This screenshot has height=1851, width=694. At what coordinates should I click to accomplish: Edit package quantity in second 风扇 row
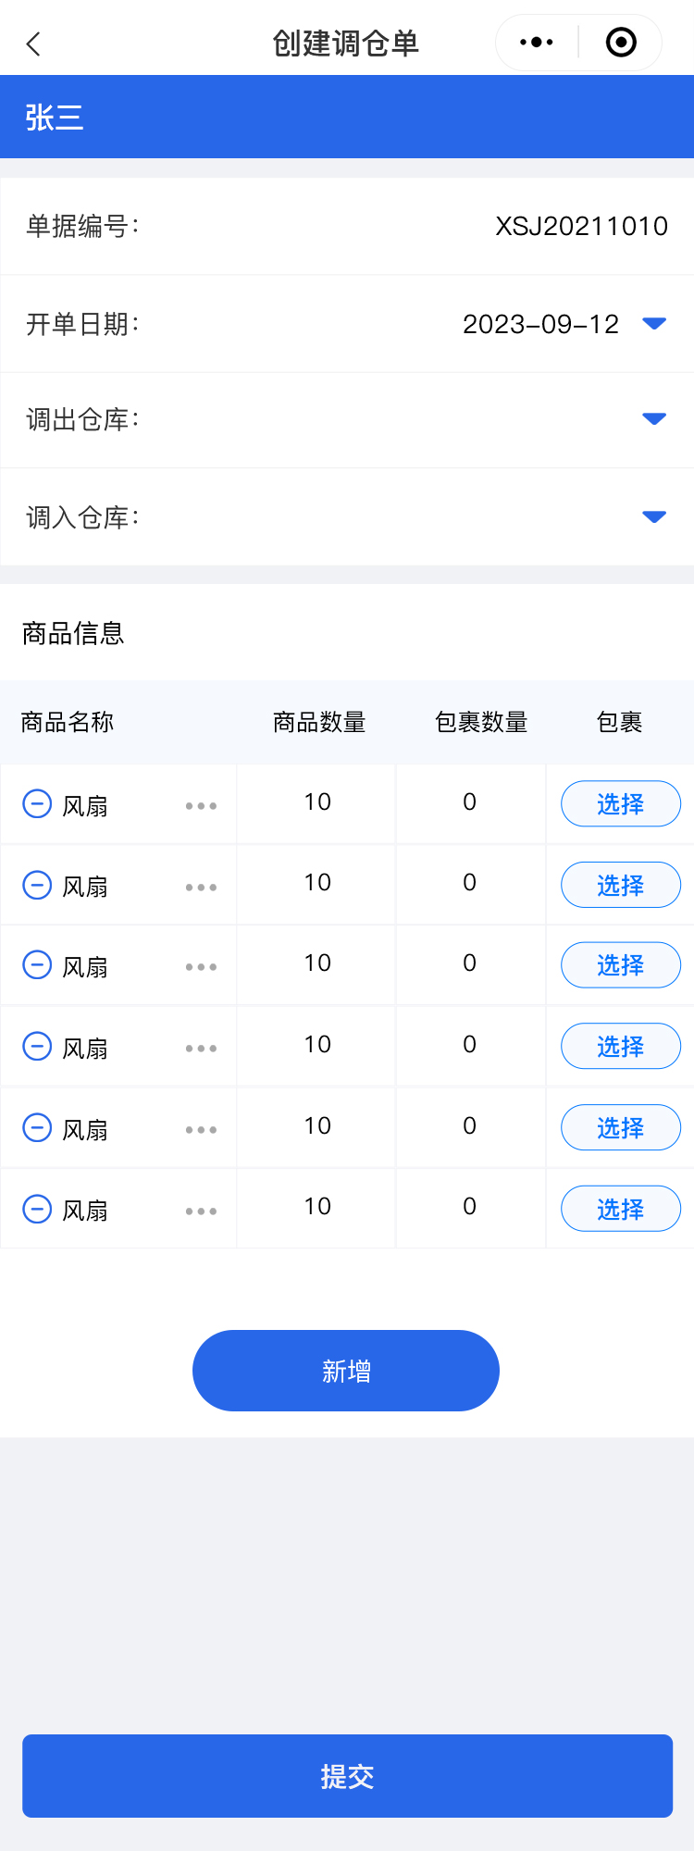(470, 883)
